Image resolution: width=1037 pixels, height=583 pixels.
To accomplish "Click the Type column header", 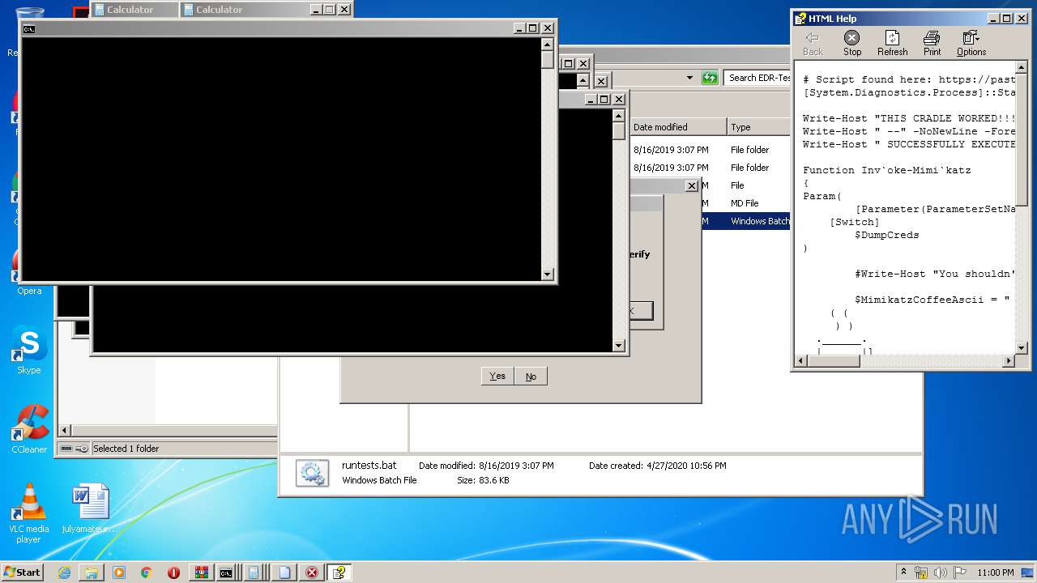I will [x=758, y=127].
